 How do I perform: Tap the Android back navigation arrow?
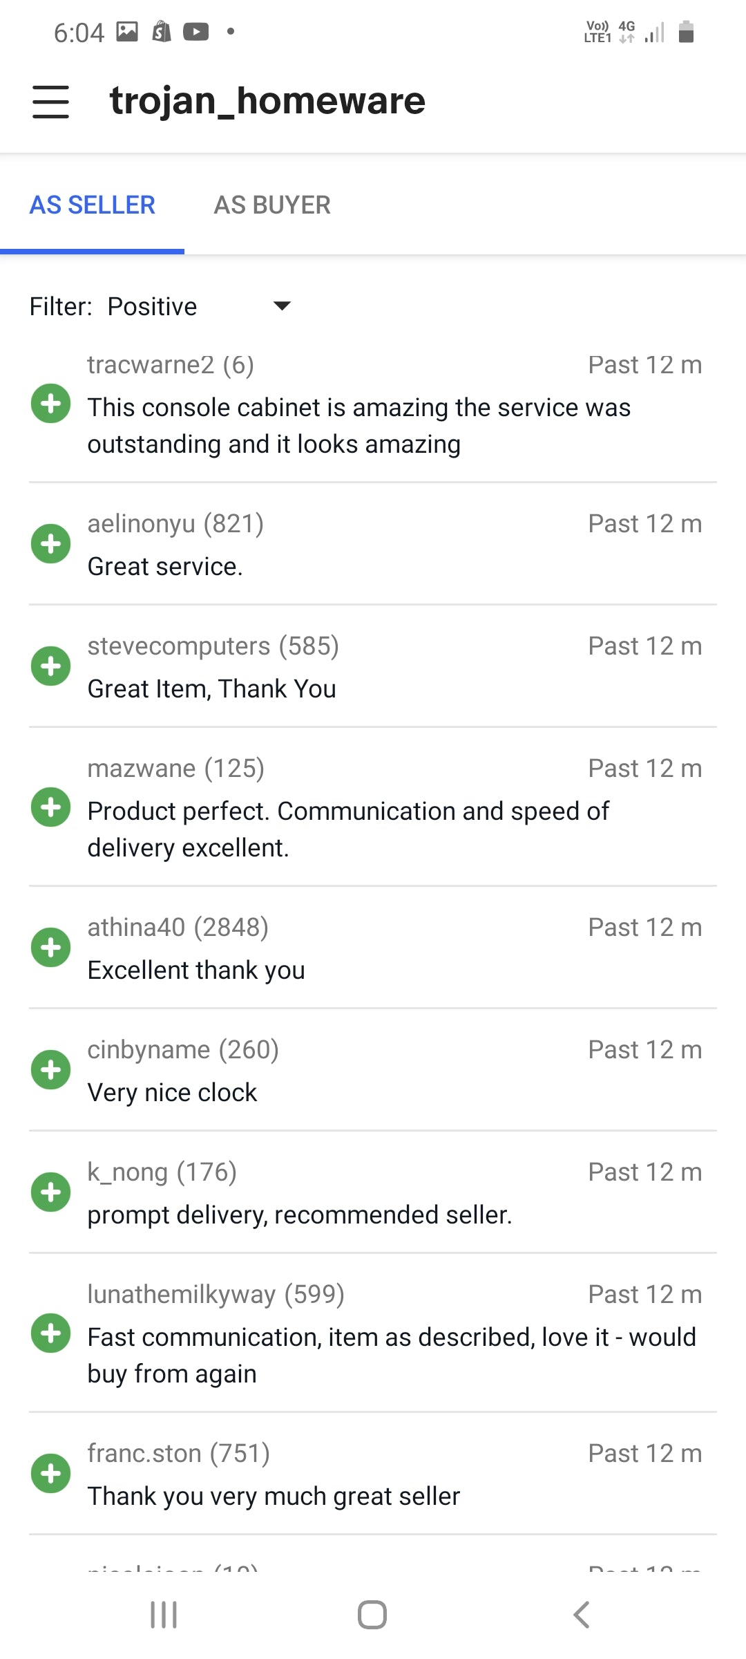[582, 1615]
